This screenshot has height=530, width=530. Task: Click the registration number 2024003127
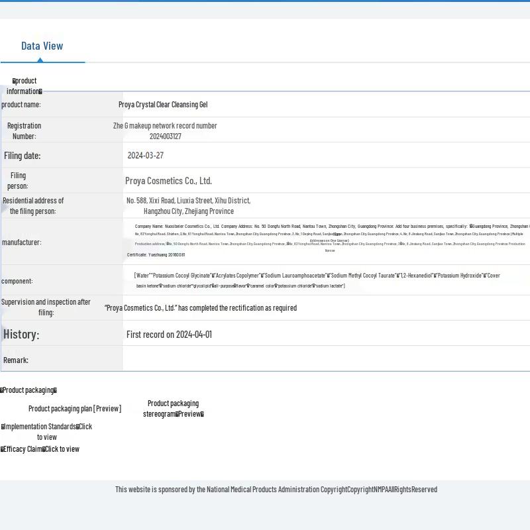(165, 136)
